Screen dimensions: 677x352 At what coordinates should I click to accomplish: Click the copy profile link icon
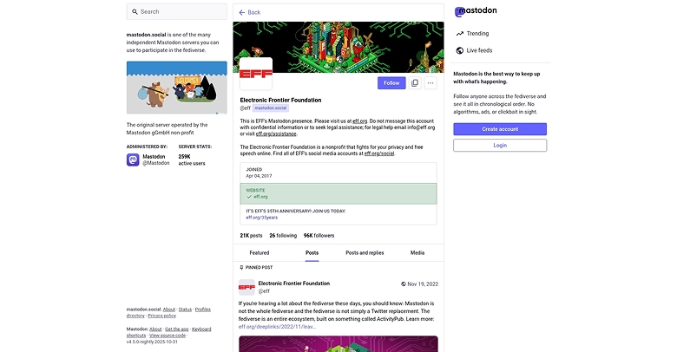coord(415,83)
